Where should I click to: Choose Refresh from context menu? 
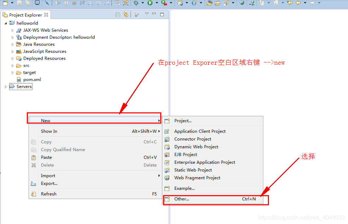[95, 194]
